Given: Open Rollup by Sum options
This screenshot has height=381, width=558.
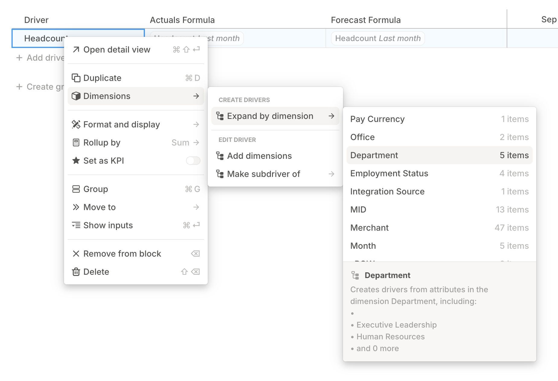Looking at the screenshot, I should click(185, 142).
